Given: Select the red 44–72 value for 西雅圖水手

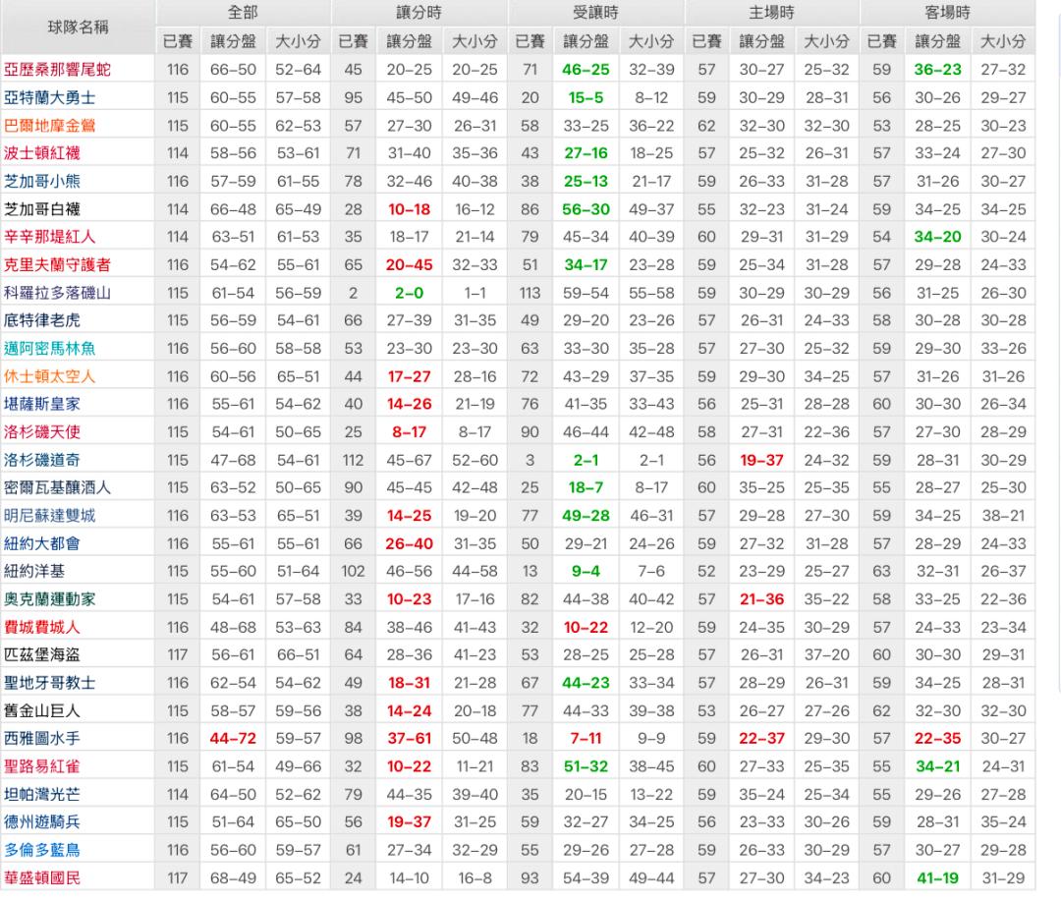Looking at the screenshot, I should [x=233, y=739].
